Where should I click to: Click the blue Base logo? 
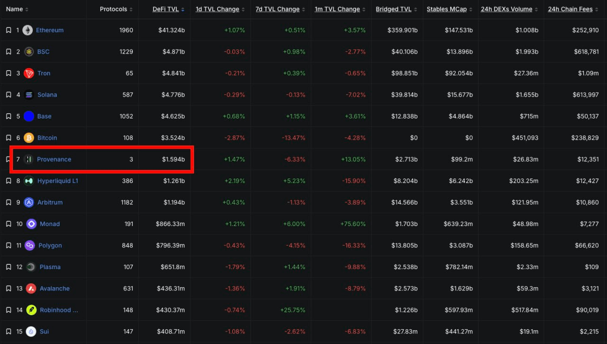29,117
